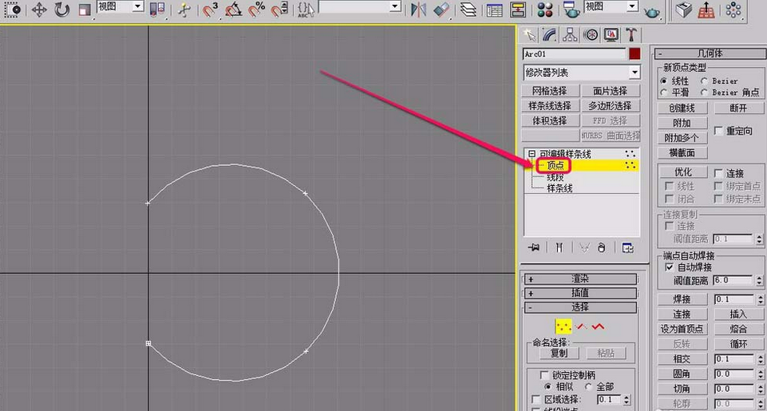Viewport: 767px width, 411px height.
Task: Select the Segment sub-object icon
Action: pos(580,326)
